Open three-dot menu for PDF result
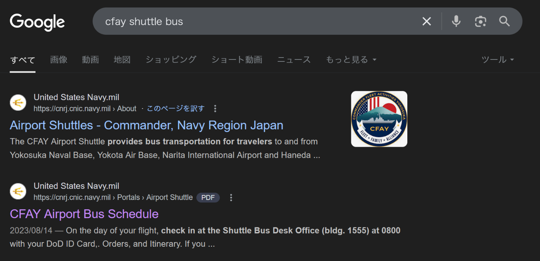This screenshot has width=540, height=261. [231, 198]
